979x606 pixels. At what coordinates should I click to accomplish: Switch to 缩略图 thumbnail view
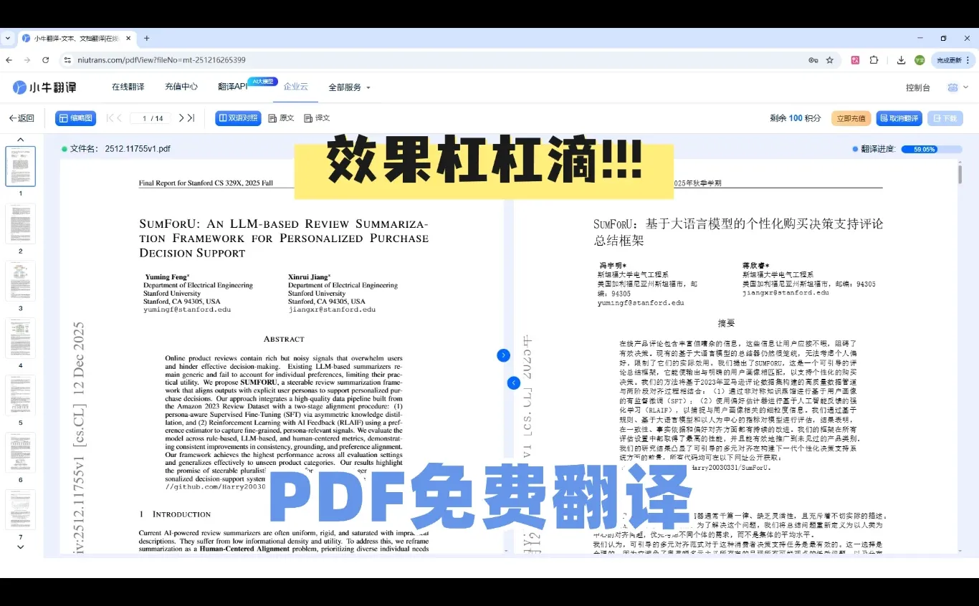pos(75,117)
